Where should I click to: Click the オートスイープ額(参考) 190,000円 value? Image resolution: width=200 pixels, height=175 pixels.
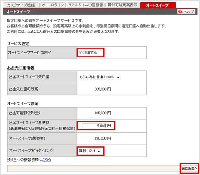click(103, 138)
